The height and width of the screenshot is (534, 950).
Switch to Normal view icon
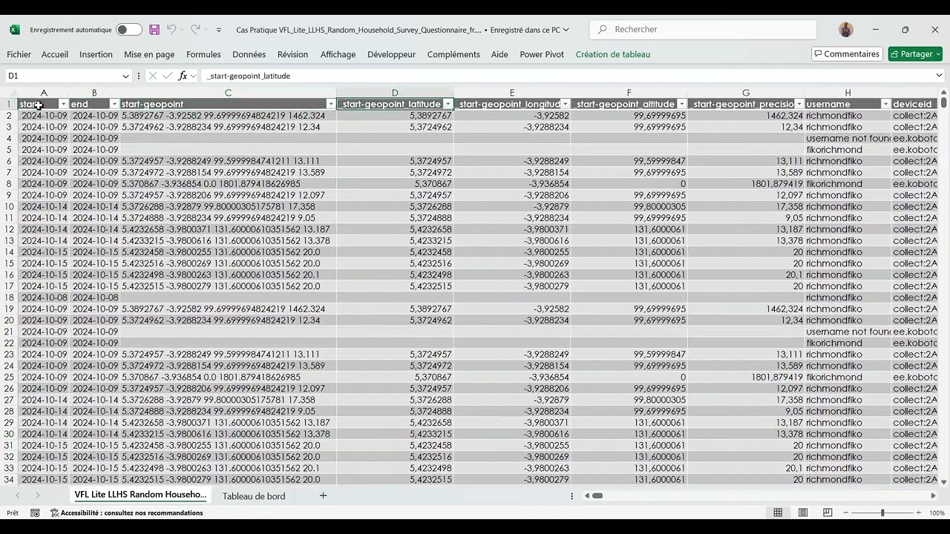coord(778,513)
